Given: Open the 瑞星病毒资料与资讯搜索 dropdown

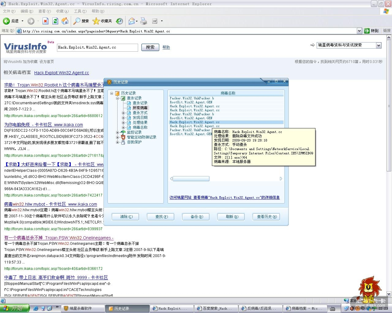Looking at the screenshot, I should (379, 45).
